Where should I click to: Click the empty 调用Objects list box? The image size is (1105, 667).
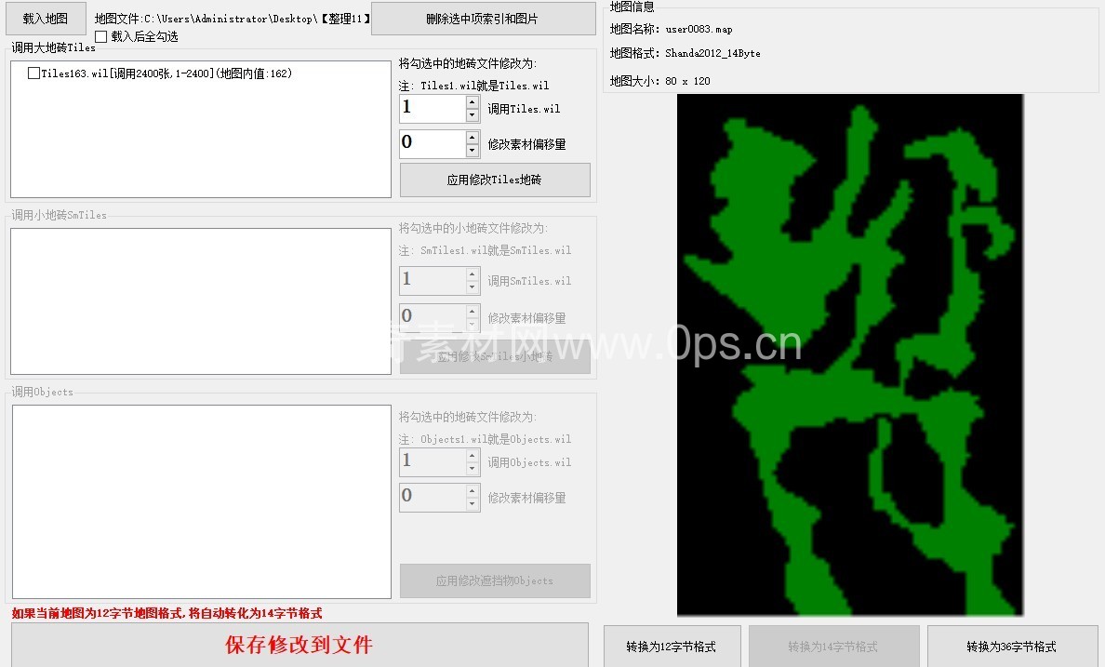click(200, 500)
